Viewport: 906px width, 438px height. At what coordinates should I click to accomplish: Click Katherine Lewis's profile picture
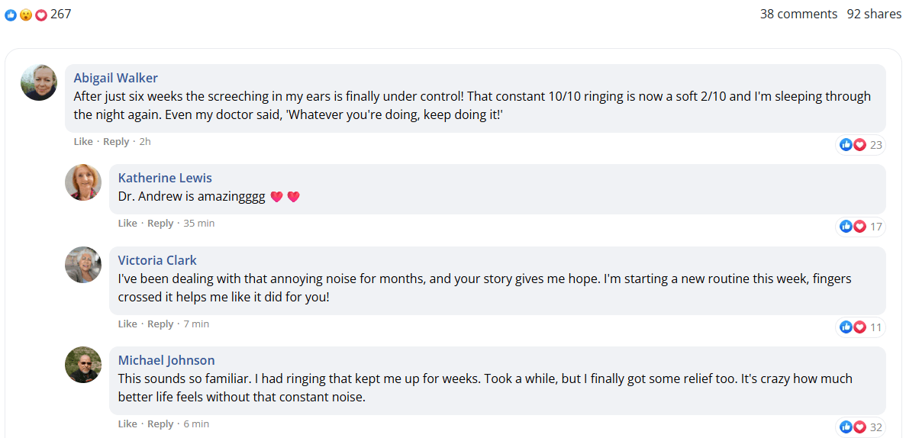83,182
